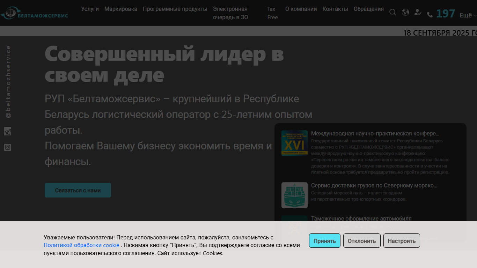Open Сервис доставки грузов по Северному морскому news
477x268 pixels.
point(374,186)
